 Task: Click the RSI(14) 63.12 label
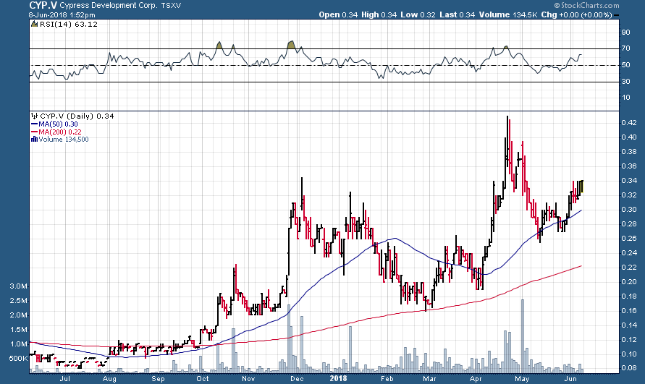(x=68, y=25)
